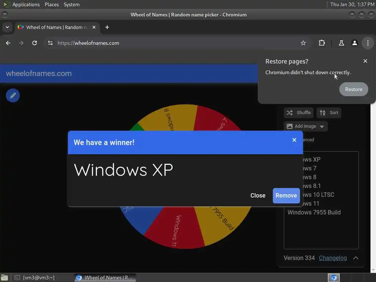Open the Chrome Labs flask icon
The image size is (376, 282).
pyautogui.click(x=341, y=43)
